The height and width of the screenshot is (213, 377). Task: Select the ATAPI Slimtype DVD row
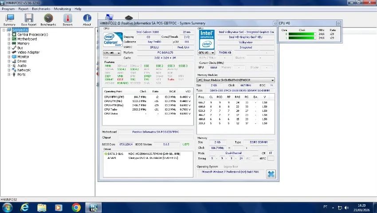pyautogui.click(x=148, y=158)
